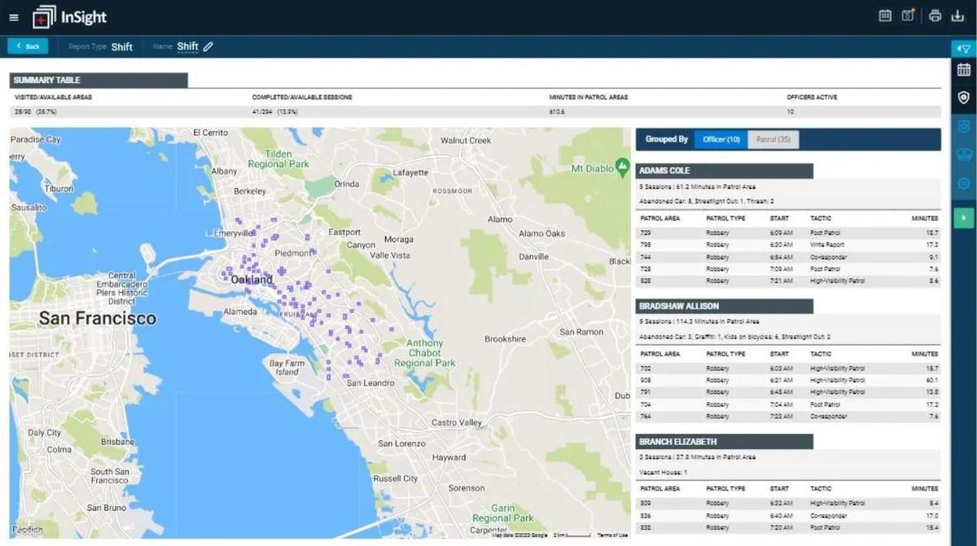Select the Bradshaw Allison officer header
Image resolution: width=977 pixels, height=546 pixels.
coord(724,306)
